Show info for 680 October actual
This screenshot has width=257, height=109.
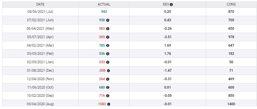[108, 87]
